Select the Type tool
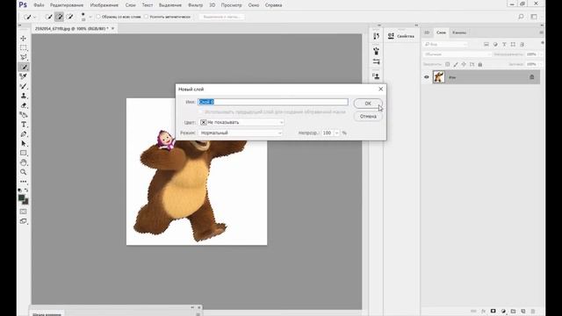562x316 pixels. click(24, 125)
